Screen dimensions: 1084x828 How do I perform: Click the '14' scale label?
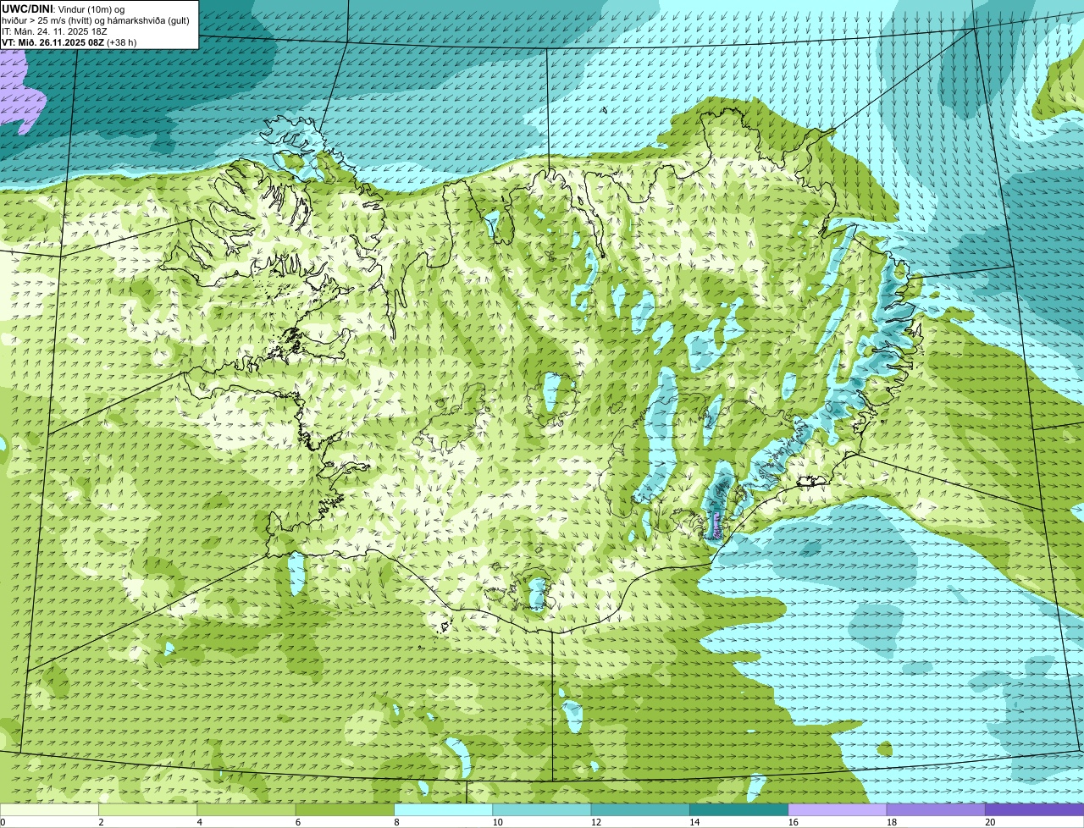[x=694, y=822]
